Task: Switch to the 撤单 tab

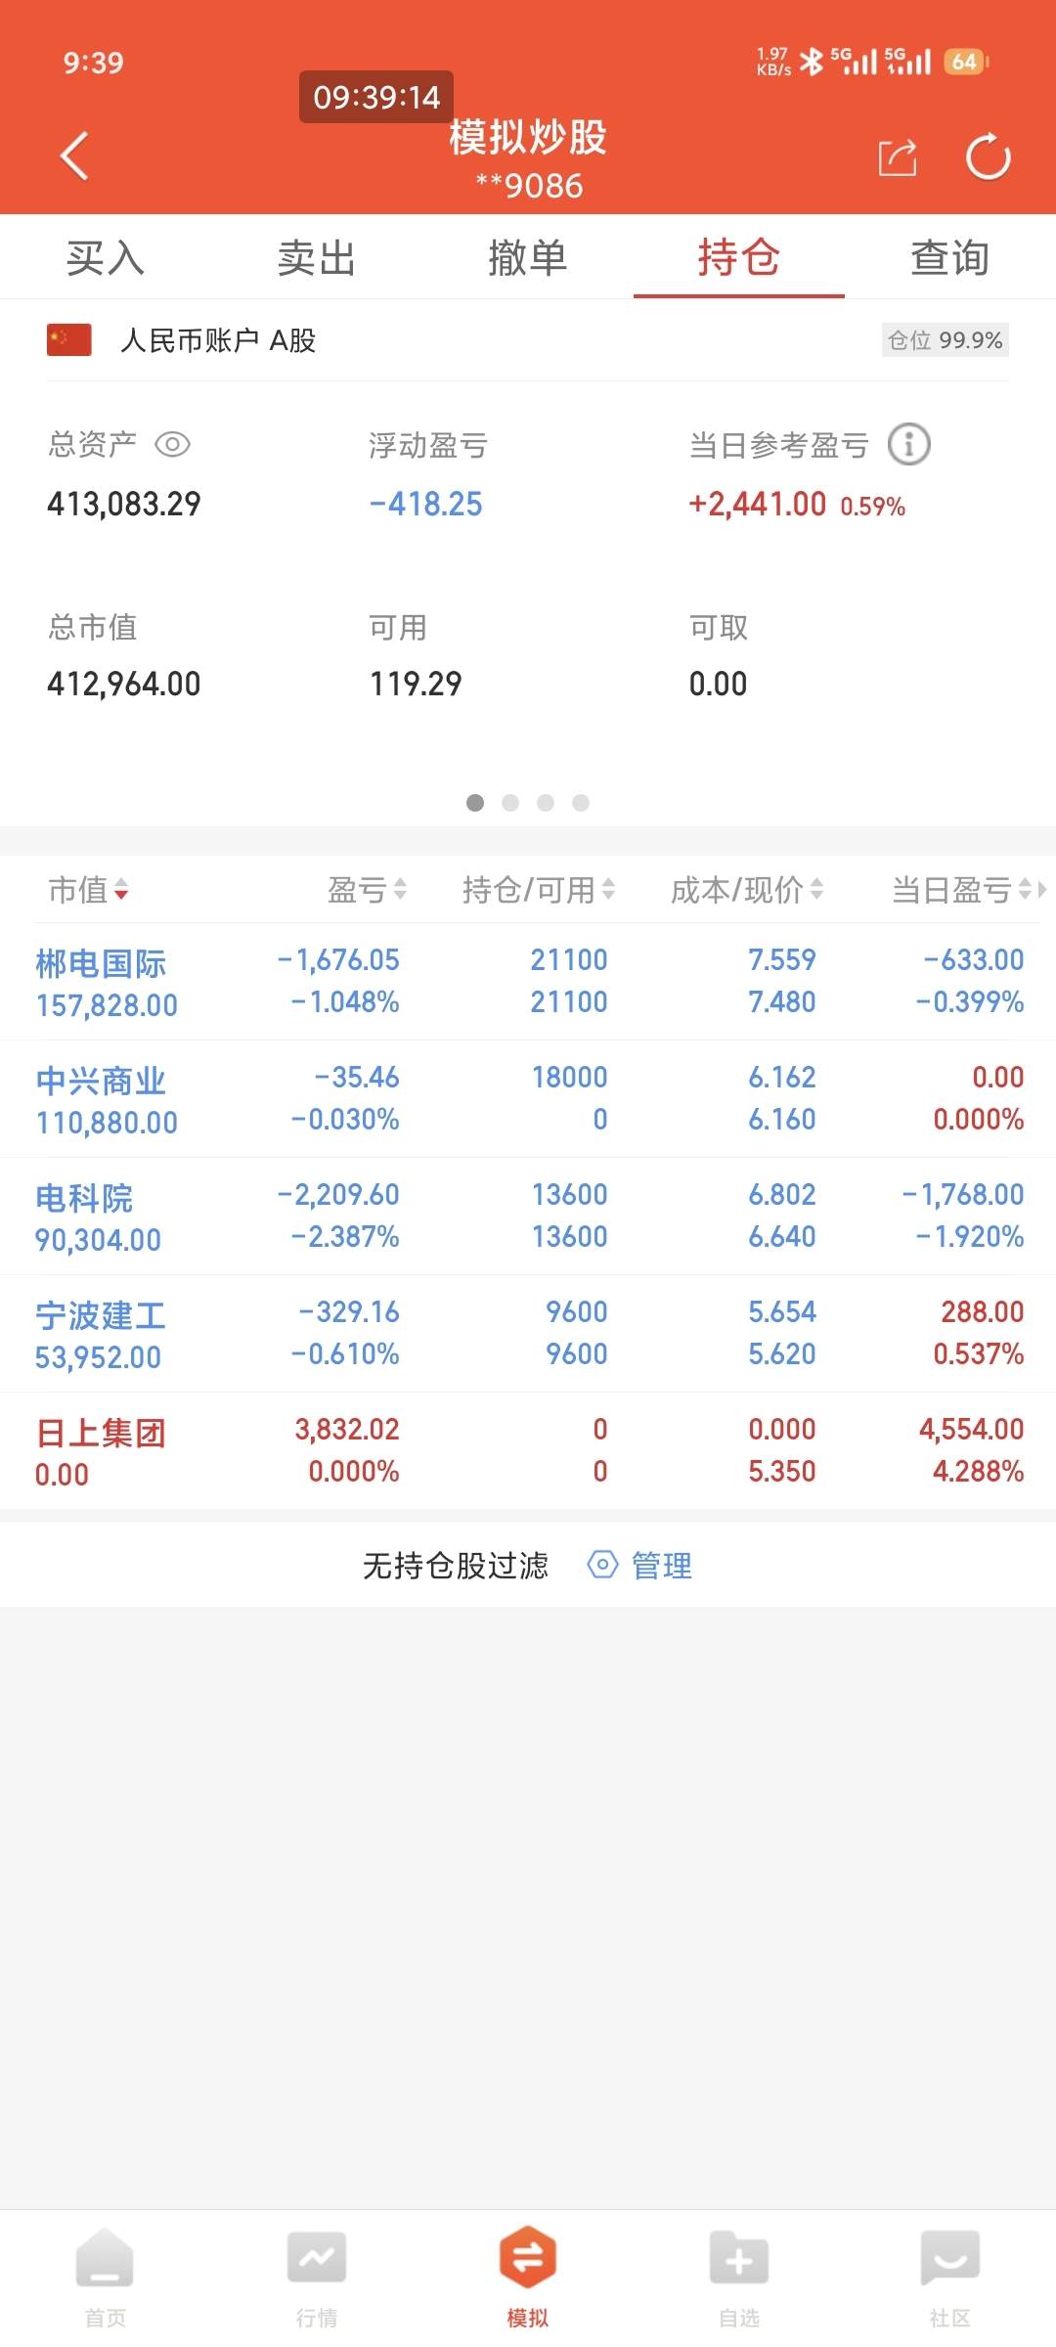Action: 528,258
